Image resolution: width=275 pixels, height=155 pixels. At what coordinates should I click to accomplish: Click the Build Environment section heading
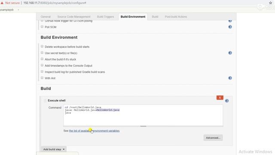click(x=59, y=37)
